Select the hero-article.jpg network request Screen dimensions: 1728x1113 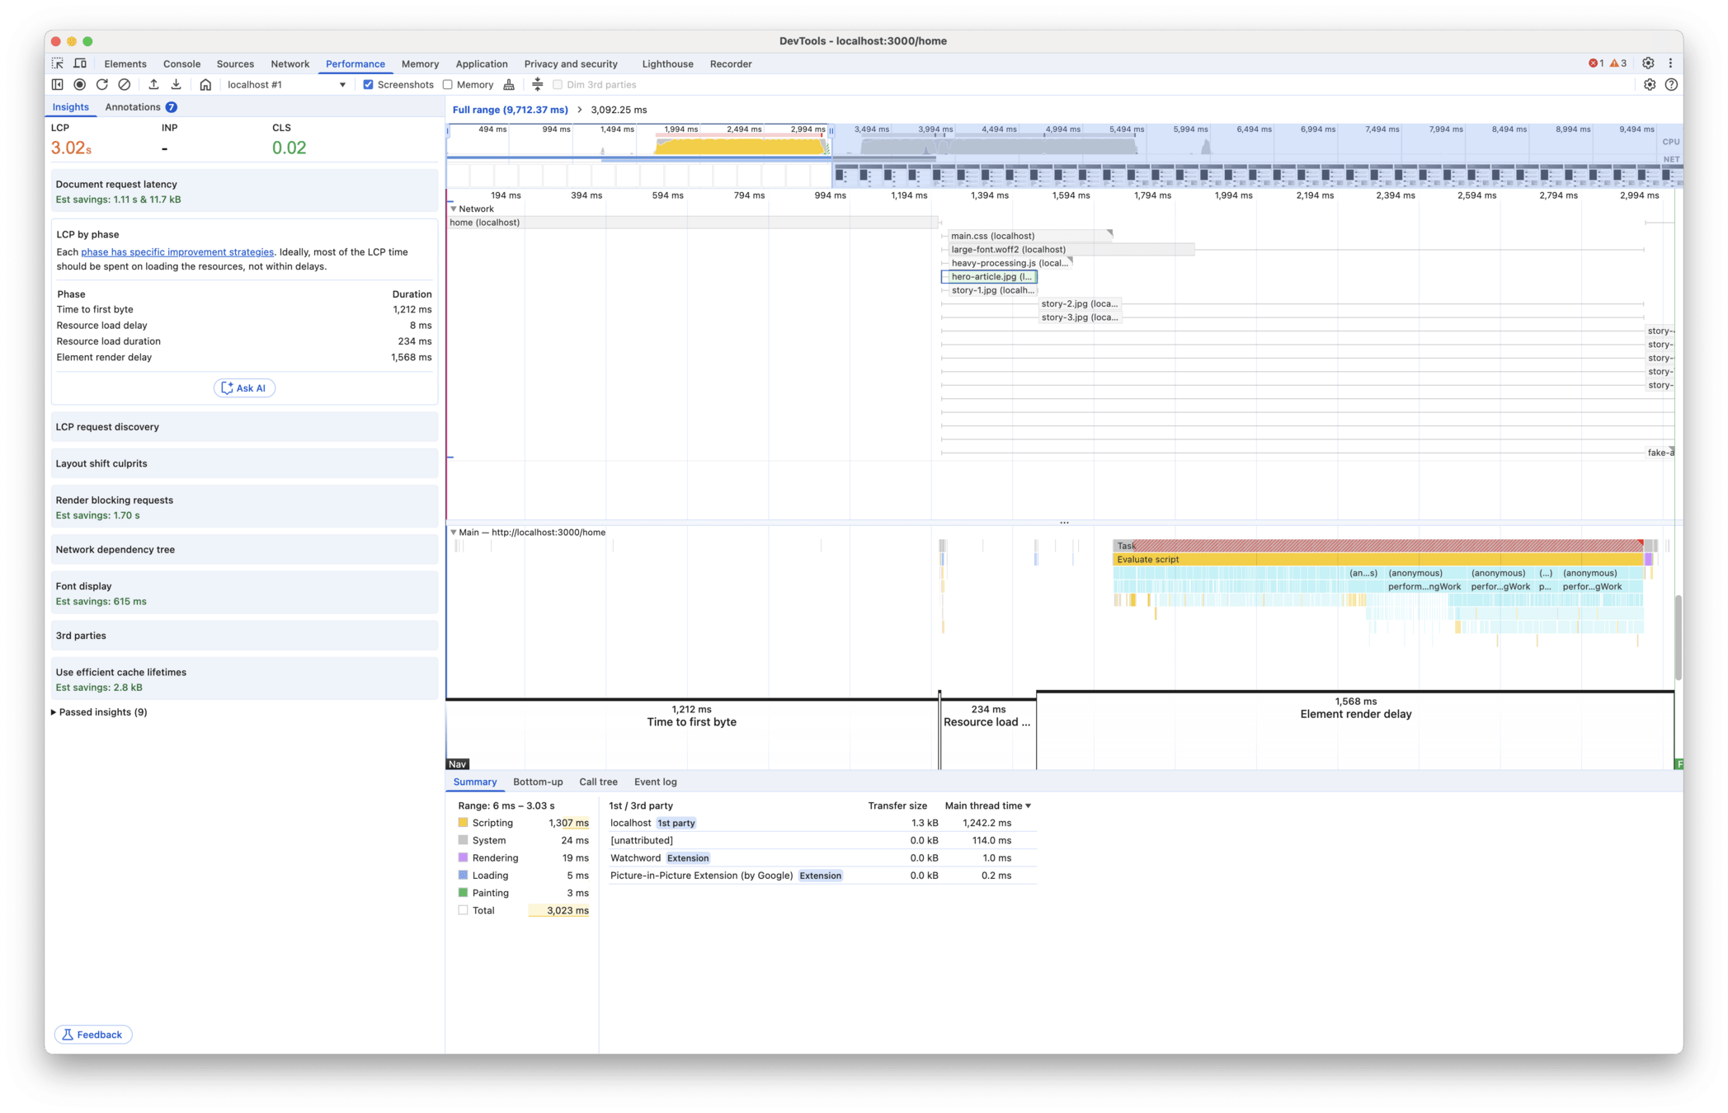[x=989, y=277]
